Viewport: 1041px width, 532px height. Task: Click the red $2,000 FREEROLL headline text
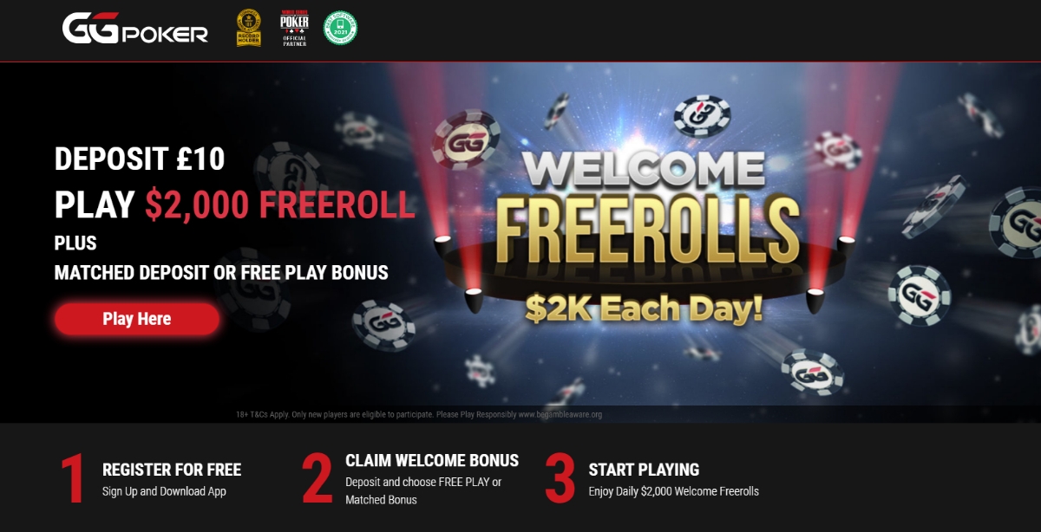click(280, 204)
